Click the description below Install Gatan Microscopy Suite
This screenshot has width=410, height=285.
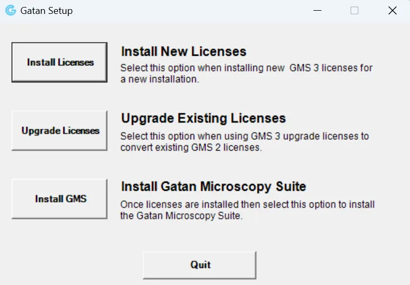pos(247,210)
